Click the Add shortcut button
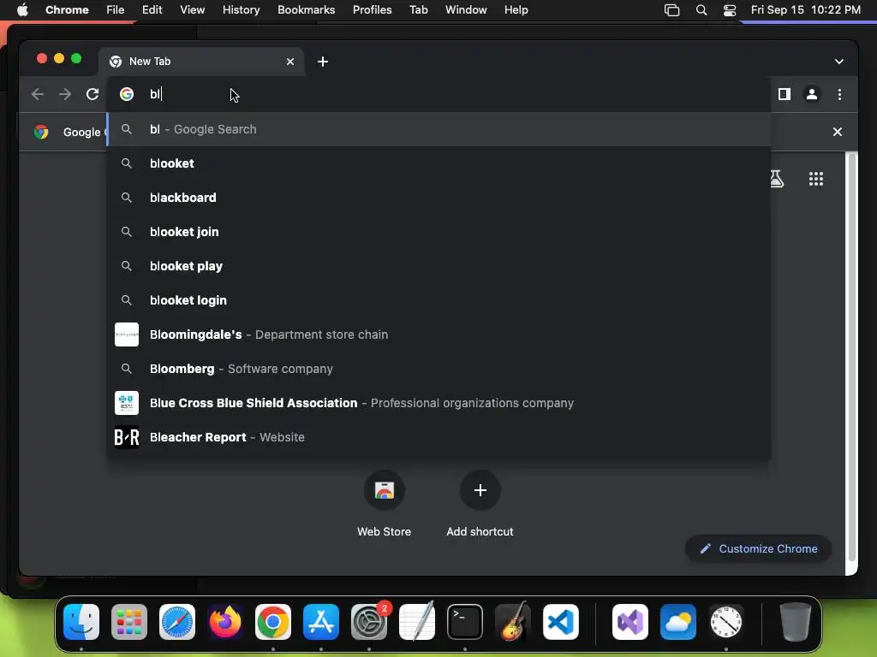Viewport: 877px width, 657px height. (480, 505)
